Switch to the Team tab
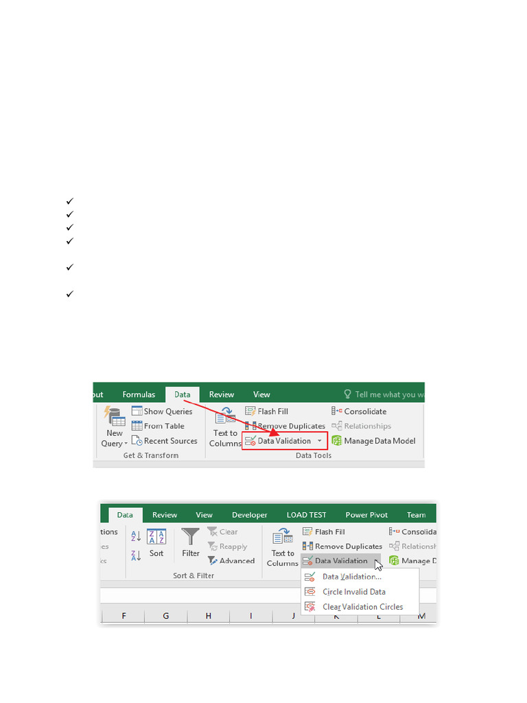The height and width of the screenshot is (703, 527). coord(417,515)
